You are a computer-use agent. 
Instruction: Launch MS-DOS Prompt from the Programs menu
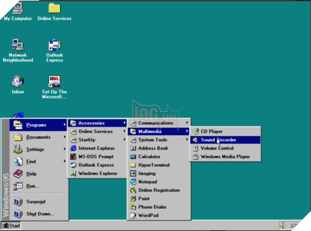click(97, 156)
